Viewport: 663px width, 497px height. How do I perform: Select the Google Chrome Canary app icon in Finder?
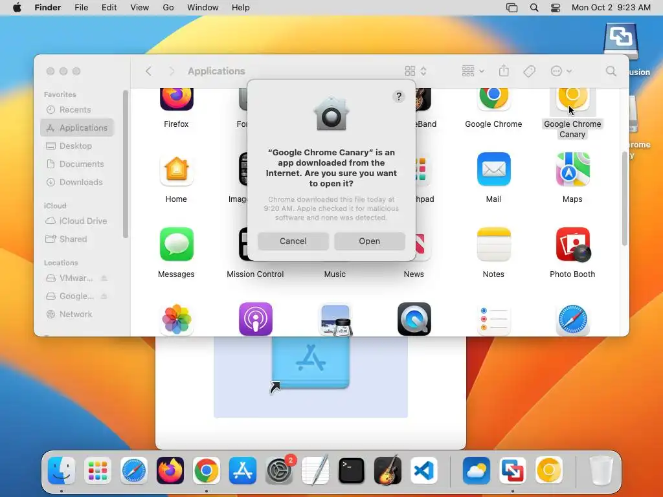pyautogui.click(x=572, y=99)
